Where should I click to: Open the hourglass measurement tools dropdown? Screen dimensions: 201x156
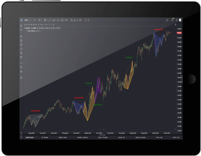point(63,20)
